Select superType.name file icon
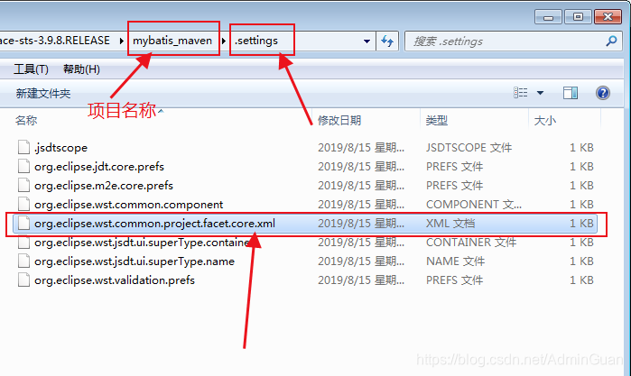The height and width of the screenshot is (376, 631). 23,261
